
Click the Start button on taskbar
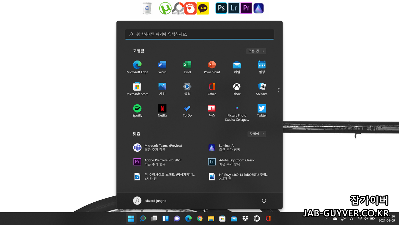click(x=131, y=219)
